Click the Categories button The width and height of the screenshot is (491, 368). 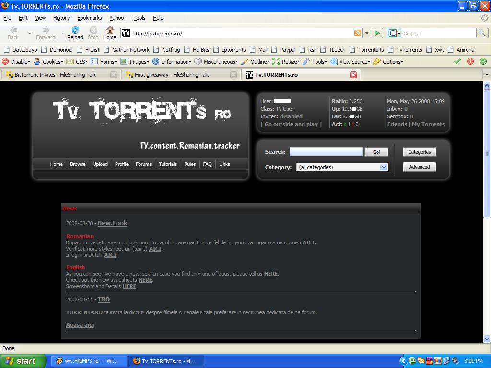419,152
